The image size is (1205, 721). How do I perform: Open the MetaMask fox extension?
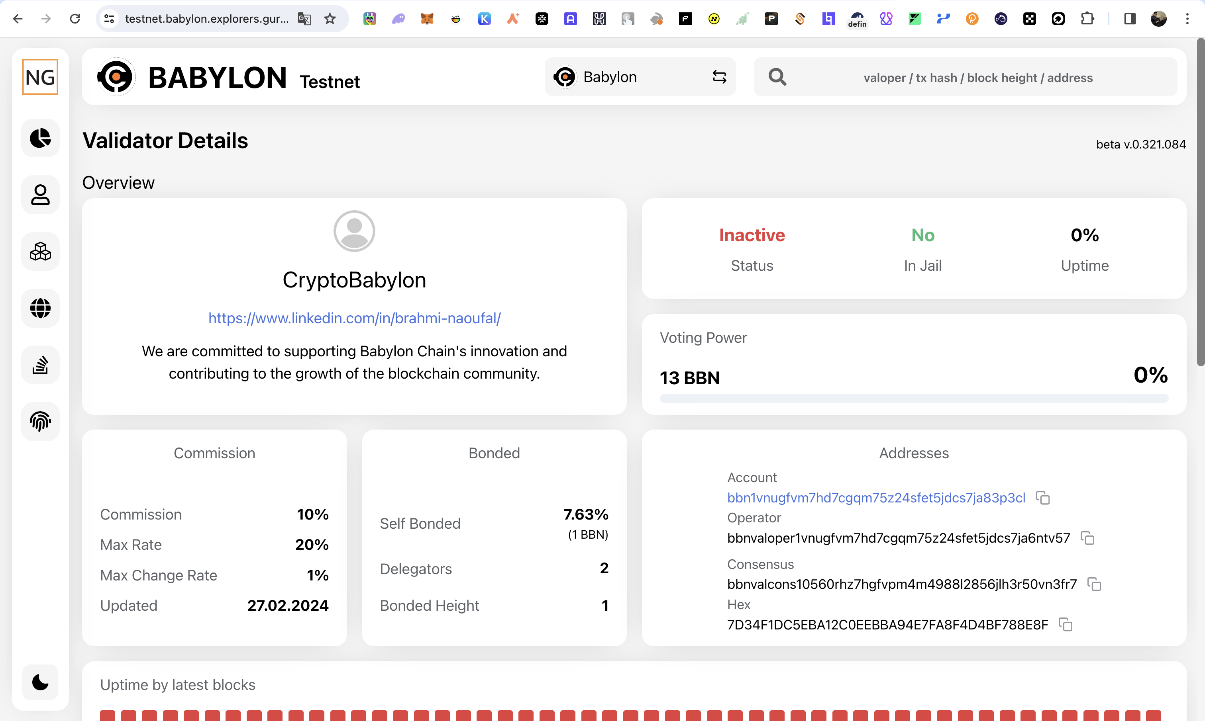click(x=427, y=18)
